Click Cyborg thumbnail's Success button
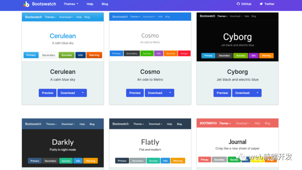Image resolution: width=302 pixels, height=170 pixels. (241, 56)
